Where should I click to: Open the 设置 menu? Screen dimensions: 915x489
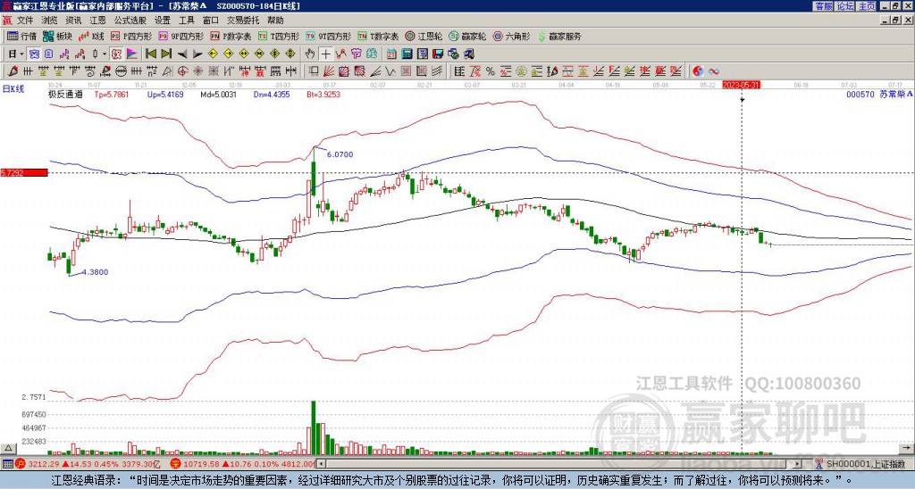pyautogui.click(x=163, y=21)
